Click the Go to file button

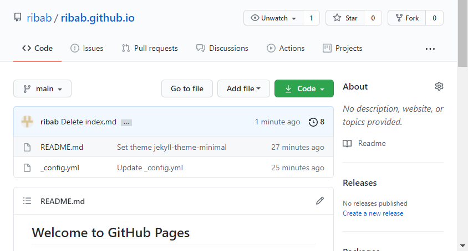(x=187, y=88)
